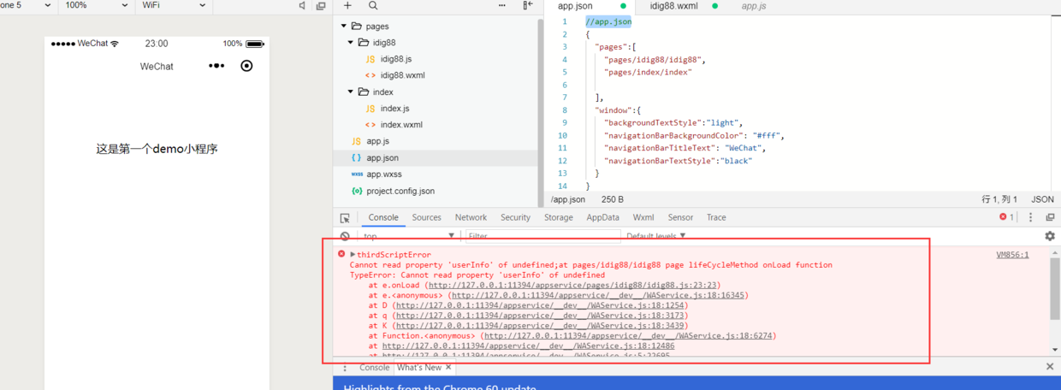Open idig88.js:23:23 stack trace link
Screen dimensions: 1061x390
tap(574, 286)
